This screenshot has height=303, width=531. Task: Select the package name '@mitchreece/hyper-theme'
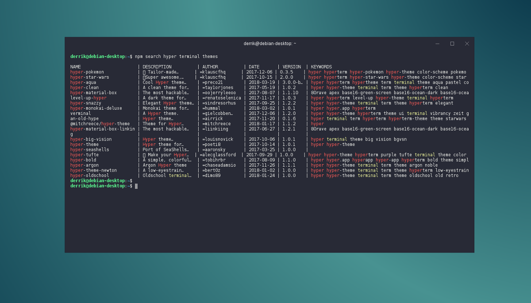100,124
